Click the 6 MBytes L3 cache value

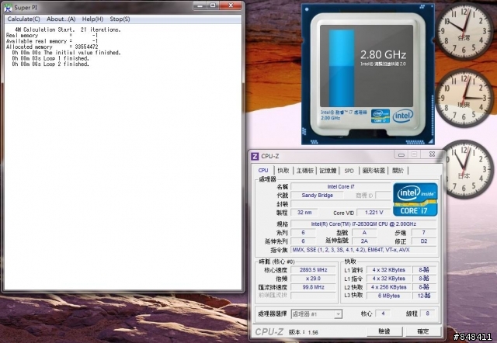pos(389,296)
